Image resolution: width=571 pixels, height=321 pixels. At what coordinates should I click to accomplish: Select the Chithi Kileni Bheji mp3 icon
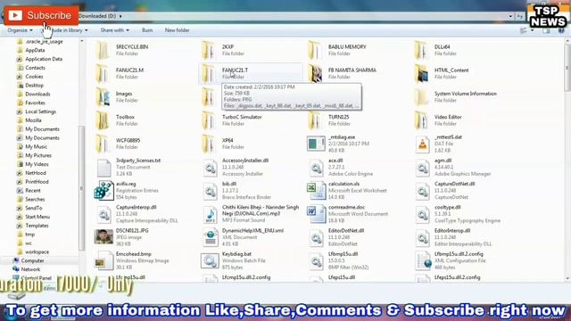click(211, 214)
